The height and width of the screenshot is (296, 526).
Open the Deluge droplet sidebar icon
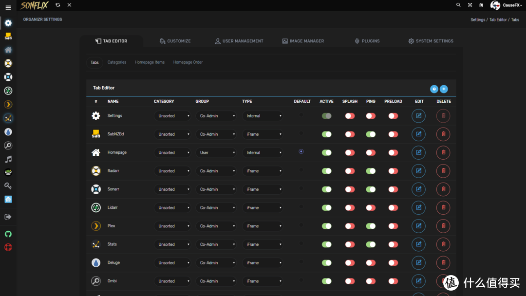pyautogui.click(x=8, y=132)
